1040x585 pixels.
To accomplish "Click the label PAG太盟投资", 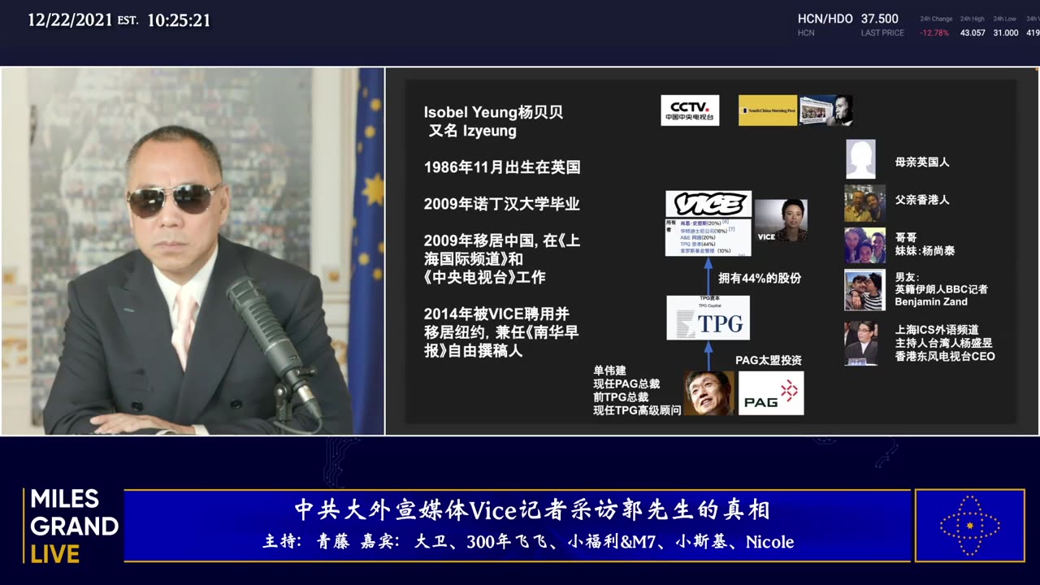I will [x=769, y=360].
